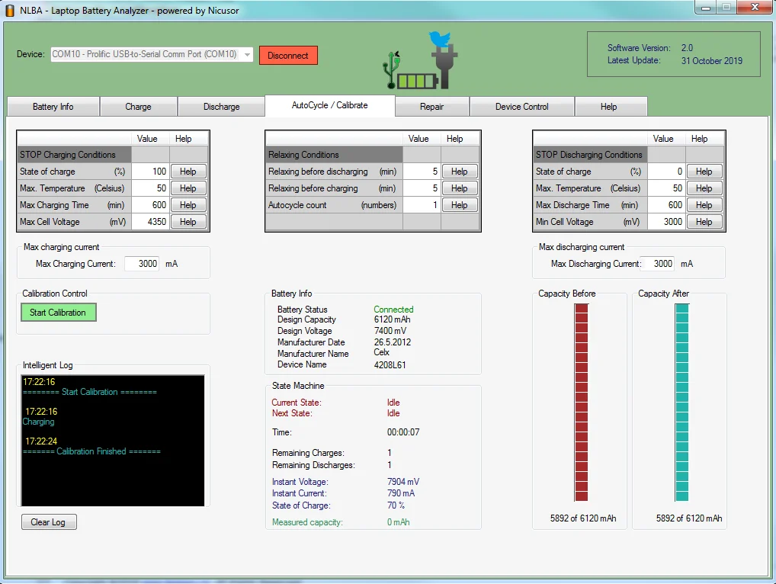Edit discharging Max. Temperature value 50

click(x=666, y=188)
